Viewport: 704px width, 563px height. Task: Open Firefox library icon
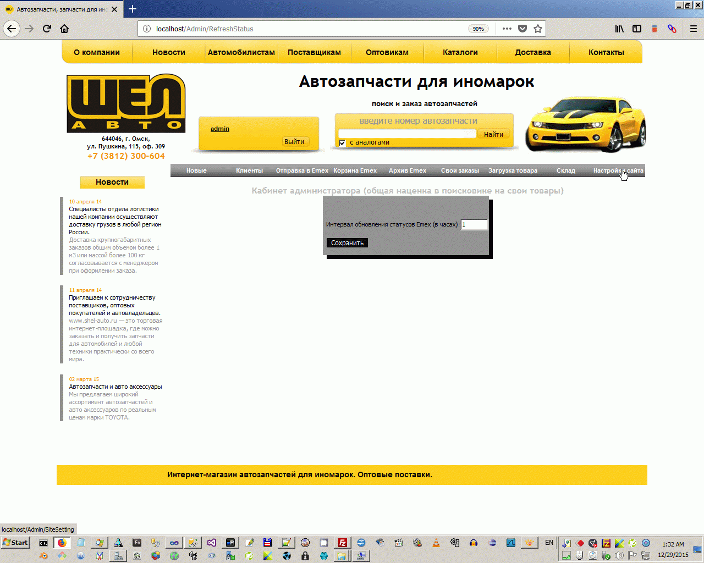coord(619,29)
